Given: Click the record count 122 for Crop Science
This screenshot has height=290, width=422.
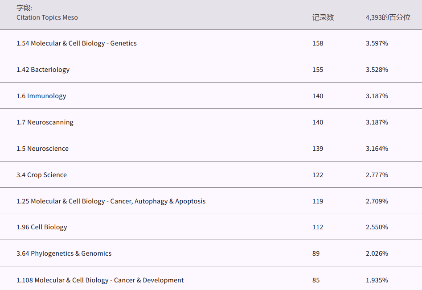Looking at the screenshot, I should pos(318,175).
